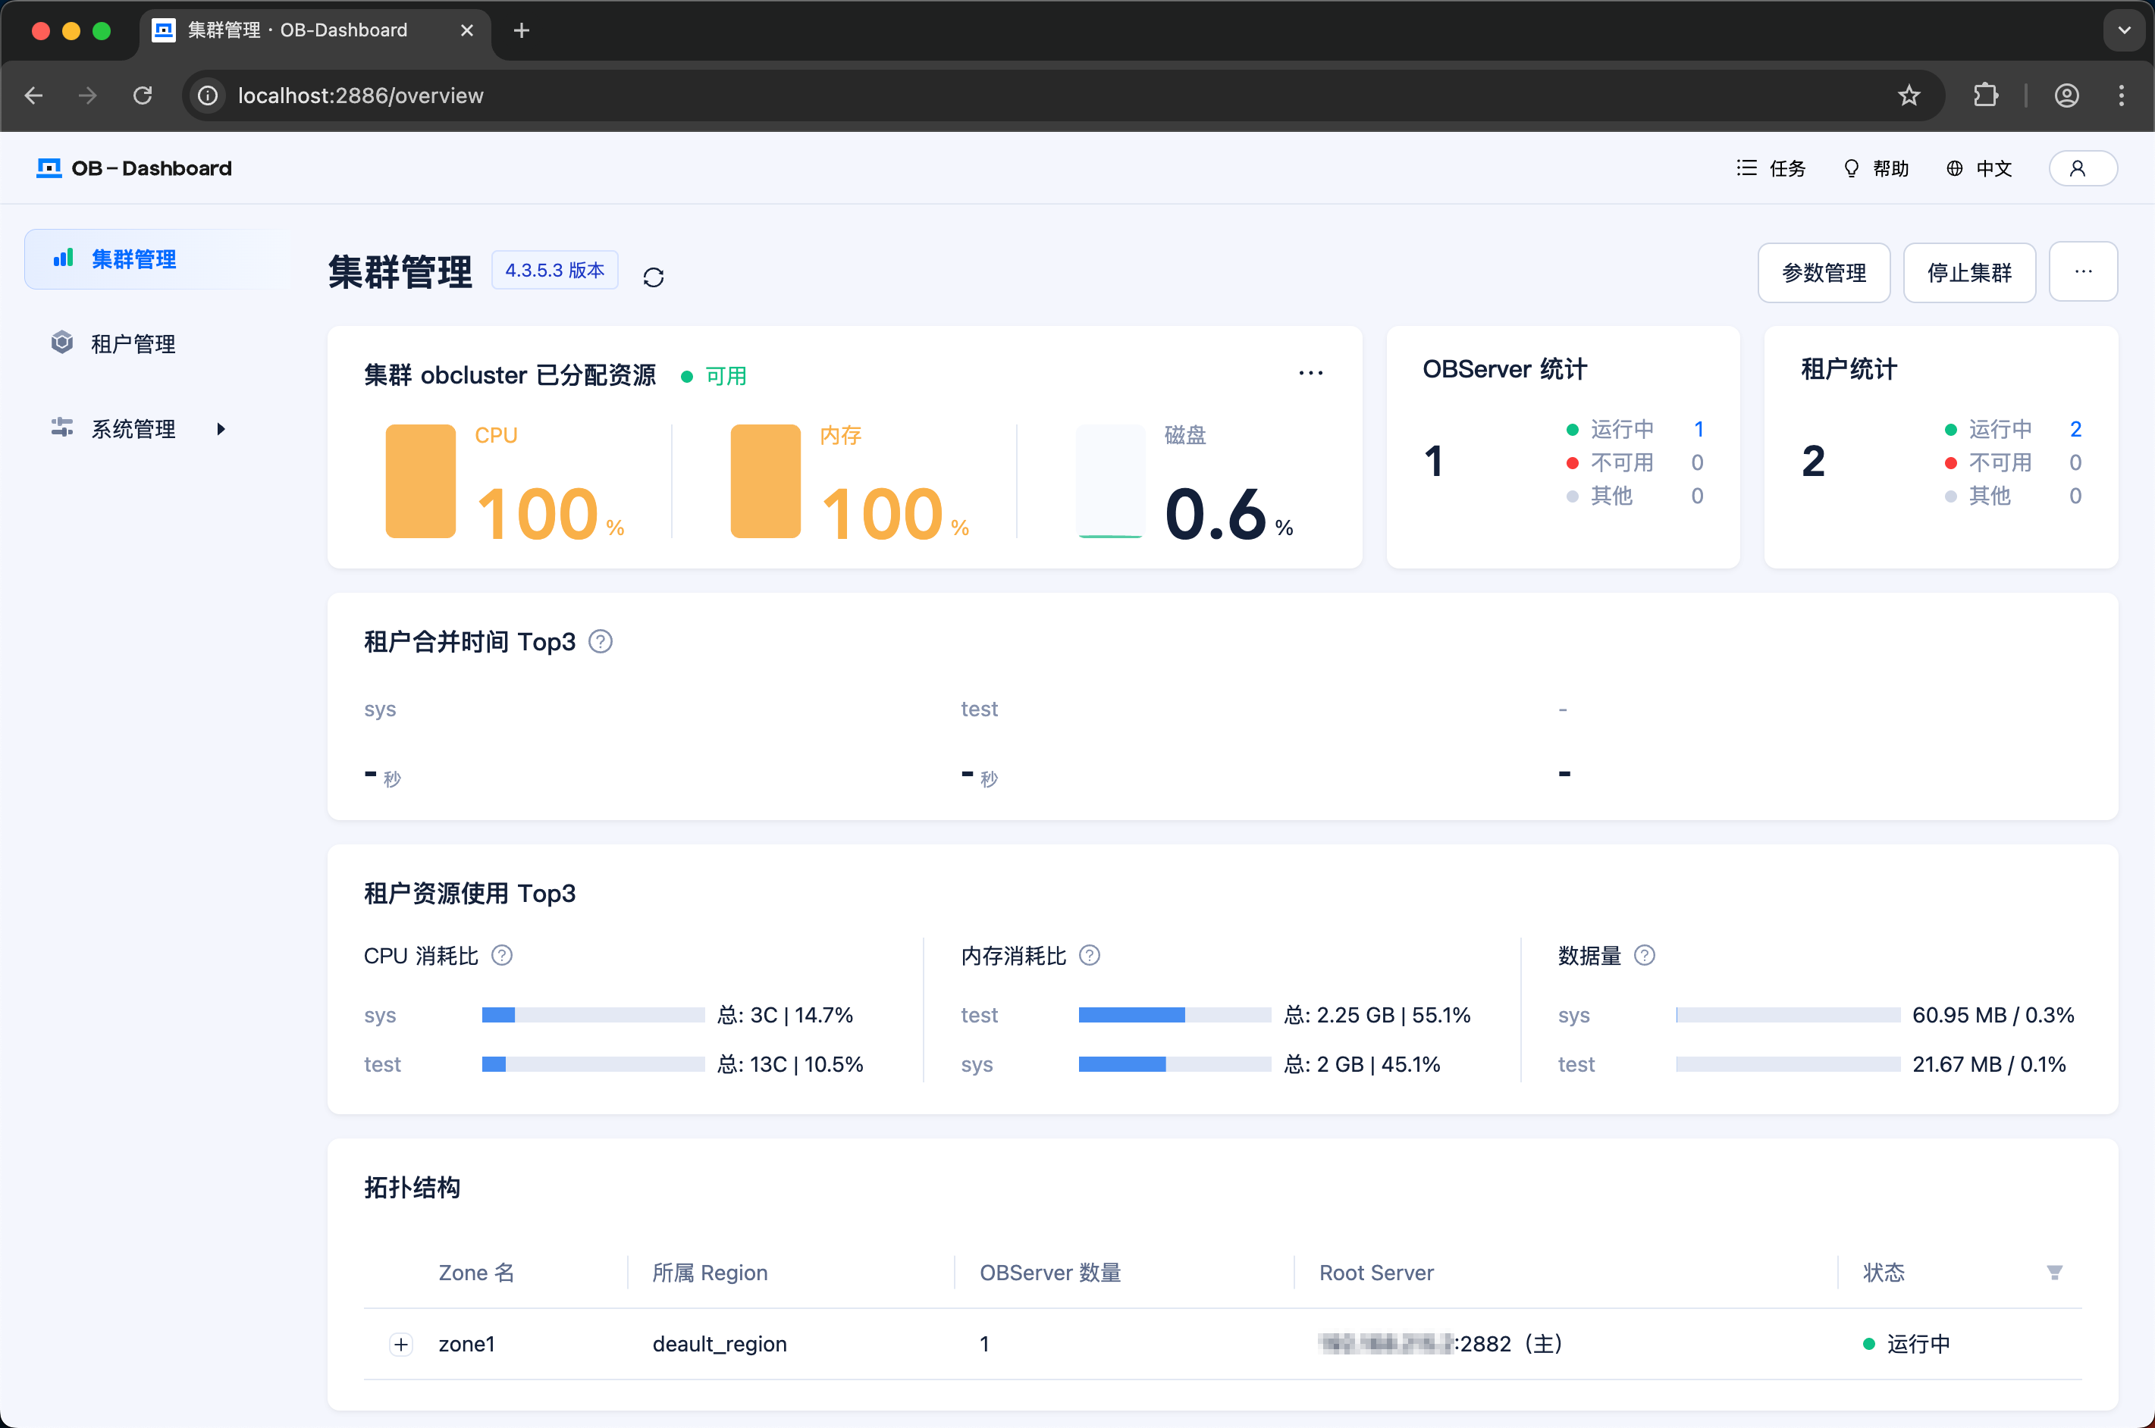This screenshot has height=1428, width=2155.
Task: Click 21.67 MB / 0.1% value
Action: (1989, 1063)
